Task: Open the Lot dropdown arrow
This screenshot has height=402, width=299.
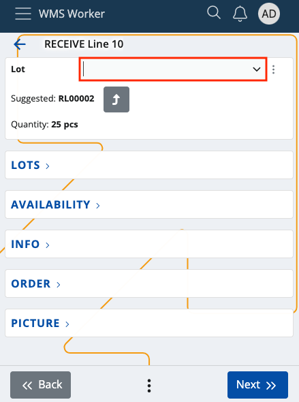Action: (x=257, y=69)
